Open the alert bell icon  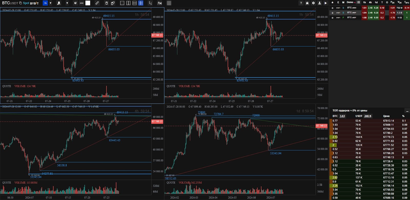click(59, 3)
